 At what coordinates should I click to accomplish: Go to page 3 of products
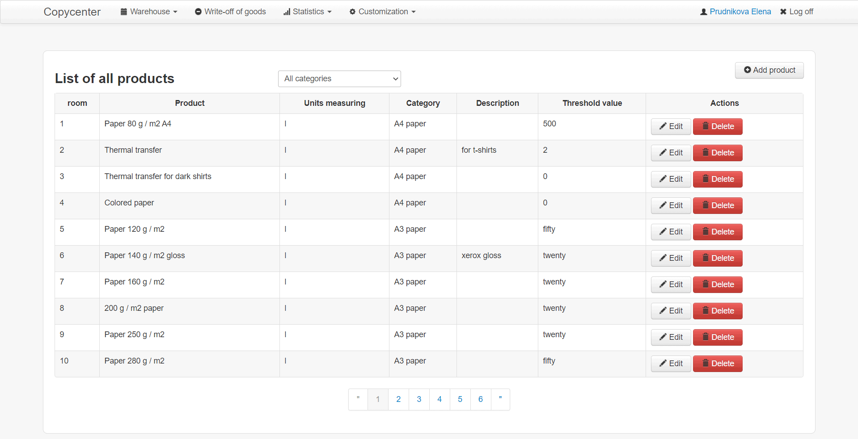pos(419,399)
